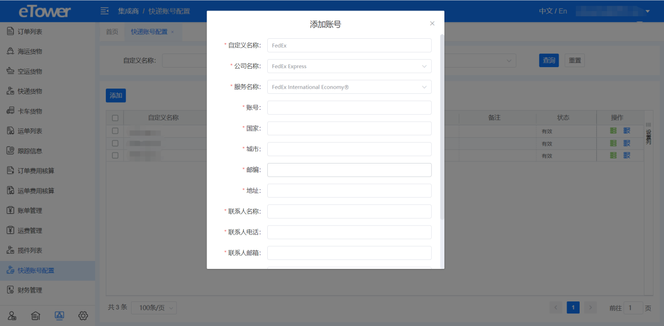Focus the 地址 input field
This screenshot has height=326, width=664.
(350, 191)
